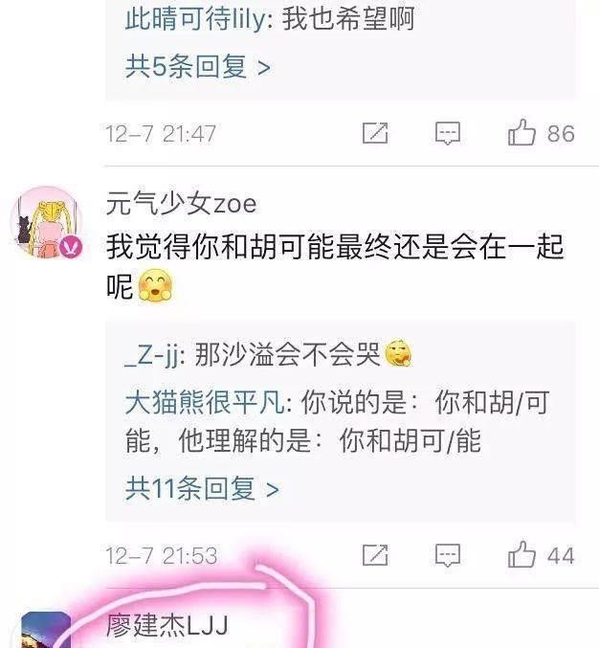
Task: Open 大猫熊很平凡 user profile
Action: click(205, 402)
